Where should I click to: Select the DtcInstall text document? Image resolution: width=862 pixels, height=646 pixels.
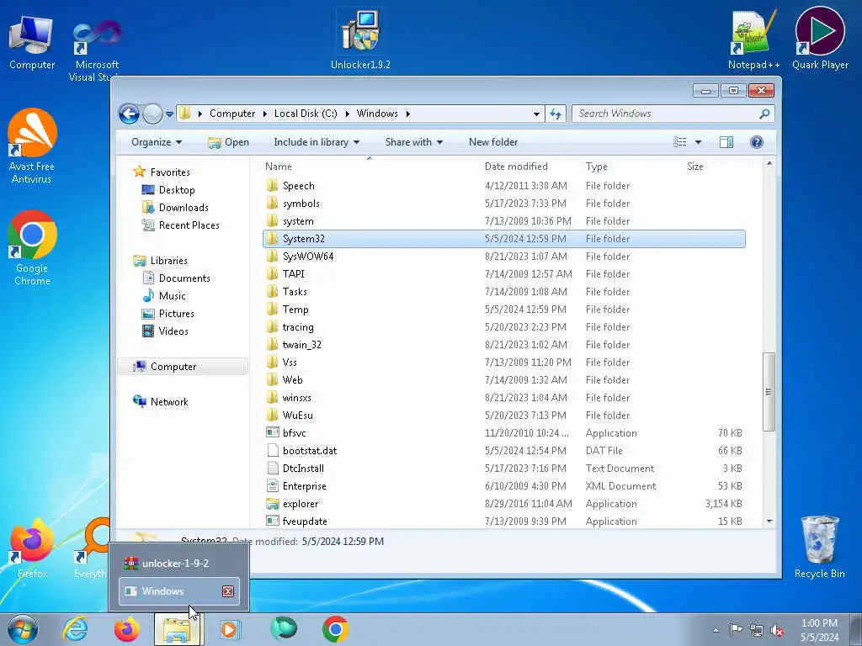303,469
